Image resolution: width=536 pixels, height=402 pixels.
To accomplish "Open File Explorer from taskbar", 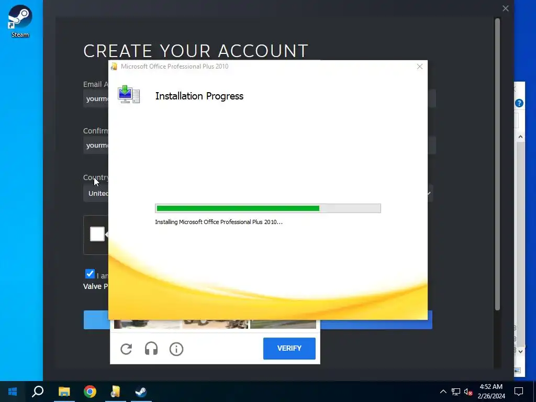I will (x=64, y=392).
